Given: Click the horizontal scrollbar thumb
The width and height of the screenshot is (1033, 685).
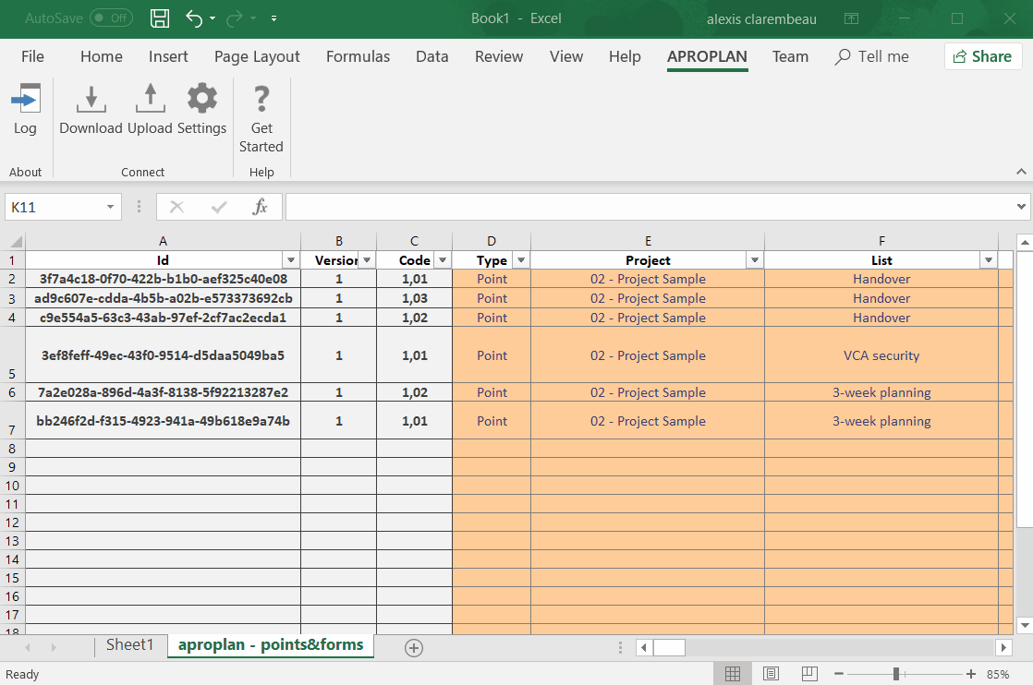Looking at the screenshot, I should (x=669, y=647).
